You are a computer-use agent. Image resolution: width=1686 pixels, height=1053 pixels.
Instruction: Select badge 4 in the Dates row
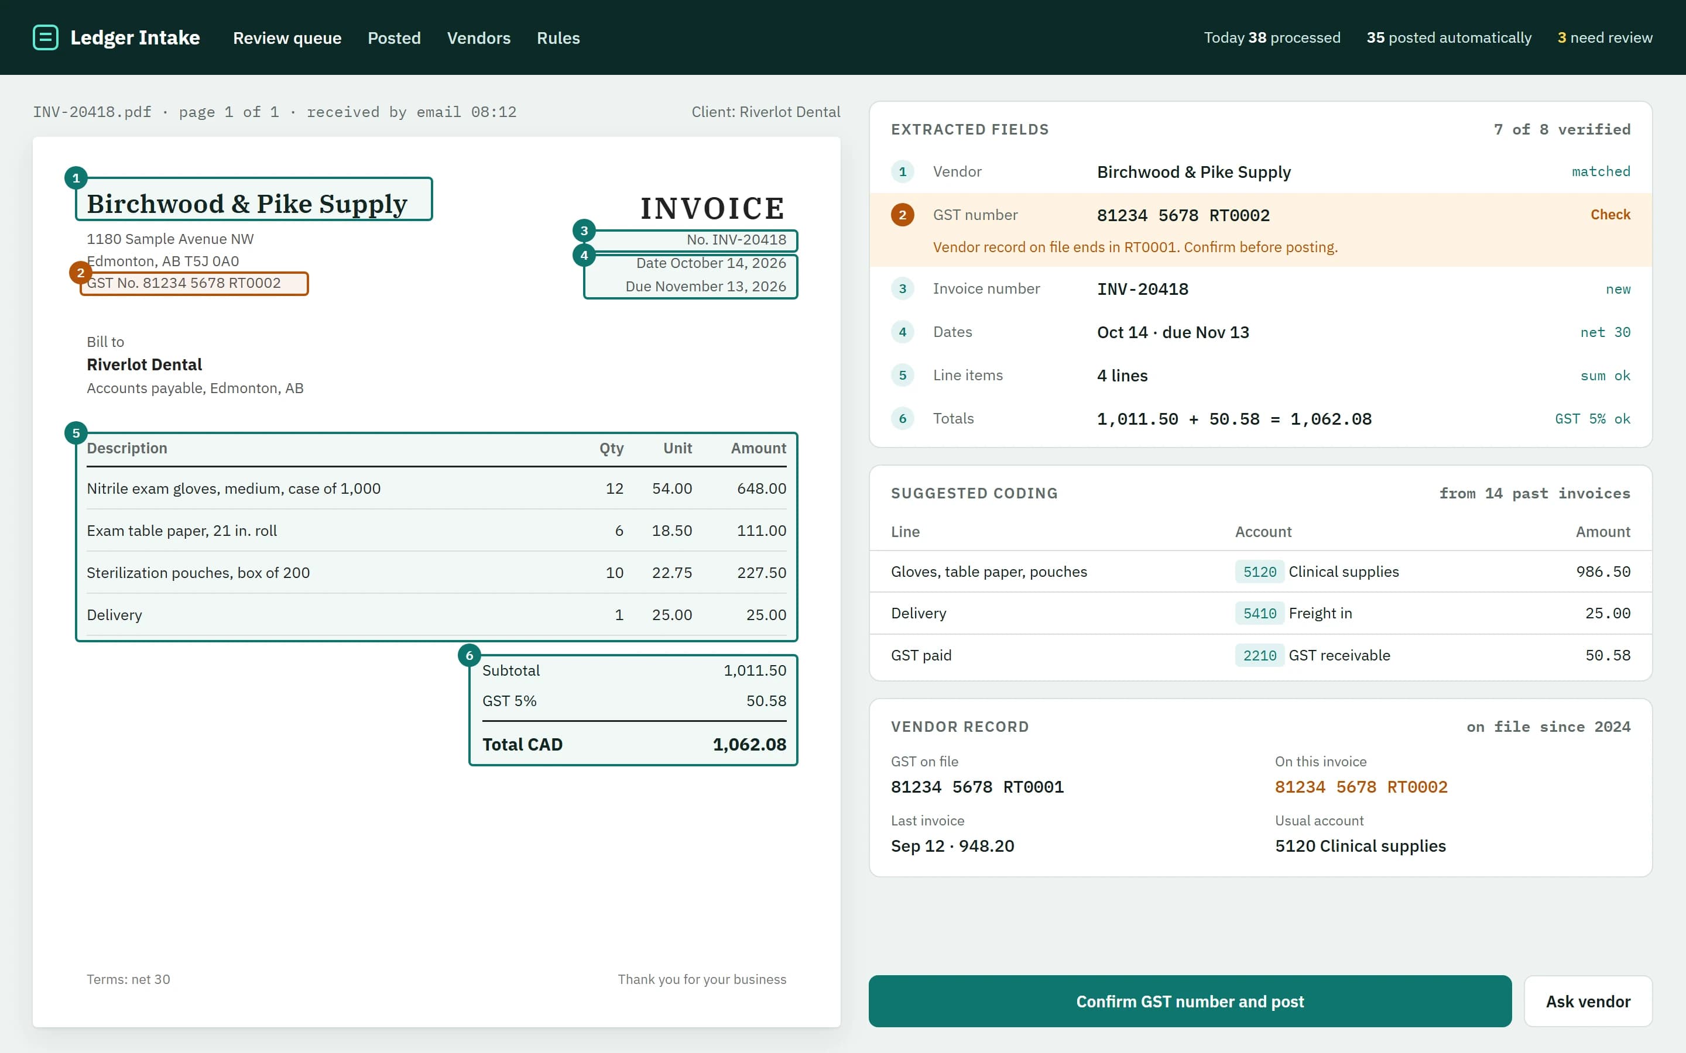click(902, 332)
